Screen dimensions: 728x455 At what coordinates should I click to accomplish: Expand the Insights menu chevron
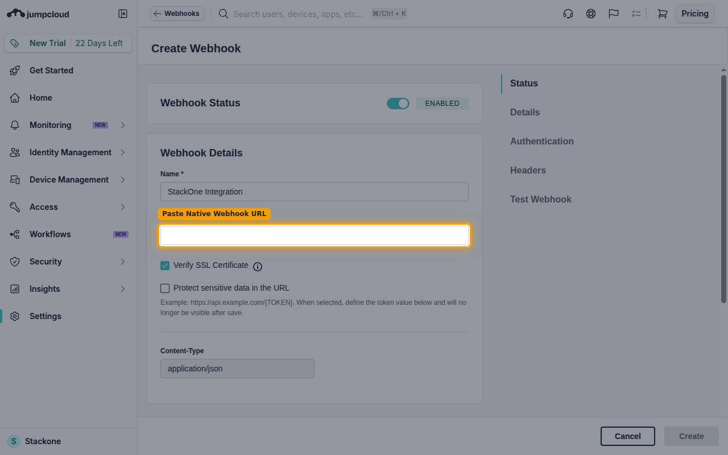[123, 289]
